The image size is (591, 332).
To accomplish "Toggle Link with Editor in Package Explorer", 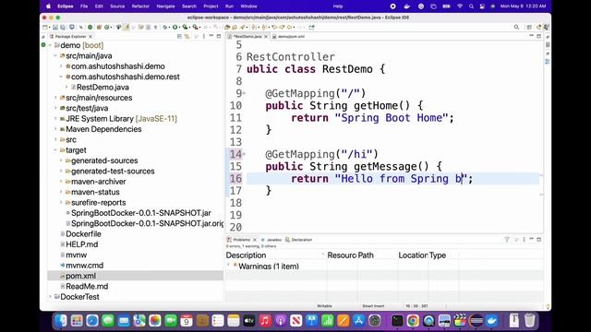I will (x=187, y=36).
